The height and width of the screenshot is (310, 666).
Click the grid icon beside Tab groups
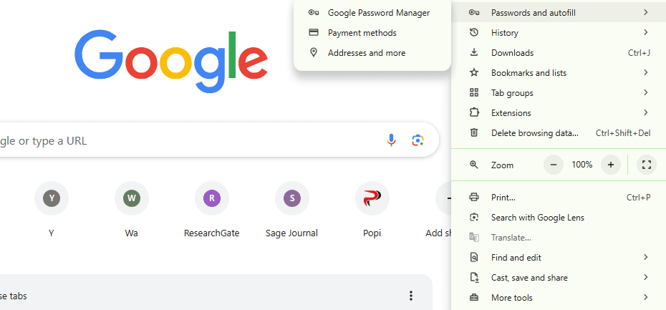[x=474, y=92]
